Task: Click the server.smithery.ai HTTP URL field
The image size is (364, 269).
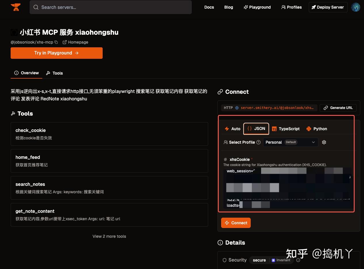Action: point(269,108)
